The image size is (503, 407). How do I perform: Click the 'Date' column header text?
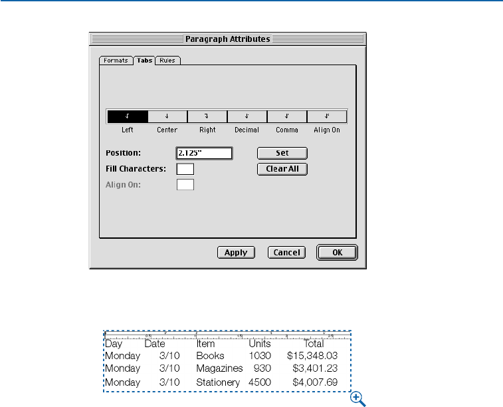pos(155,344)
